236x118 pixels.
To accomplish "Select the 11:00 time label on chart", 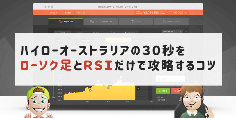I will coord(109,102).
